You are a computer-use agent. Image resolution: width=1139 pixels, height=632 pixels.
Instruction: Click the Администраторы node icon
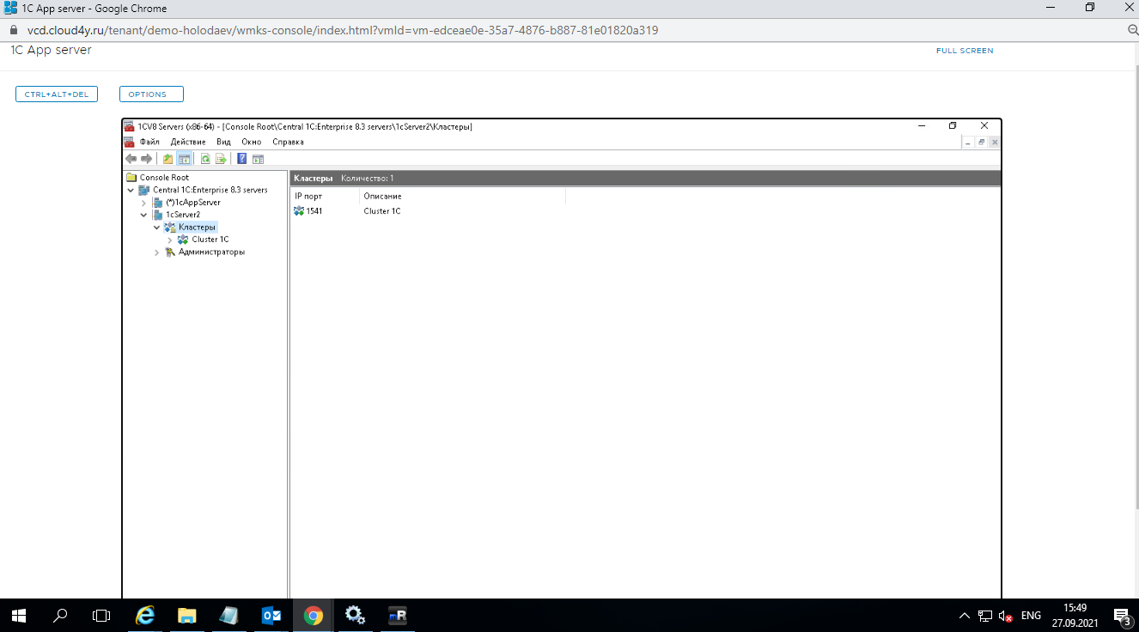170,252
